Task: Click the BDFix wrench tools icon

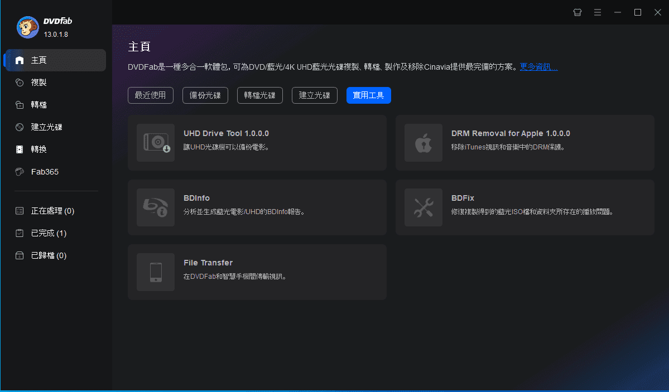Action: click(x=423, y=207)
